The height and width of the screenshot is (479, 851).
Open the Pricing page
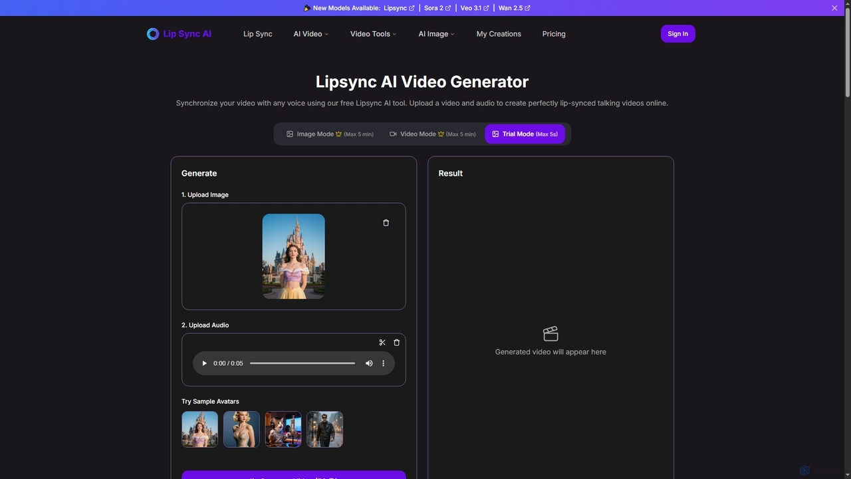point(554,34)
